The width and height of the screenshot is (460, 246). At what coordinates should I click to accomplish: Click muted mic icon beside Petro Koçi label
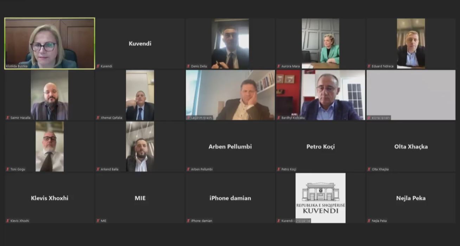click(x=279, y=169)
